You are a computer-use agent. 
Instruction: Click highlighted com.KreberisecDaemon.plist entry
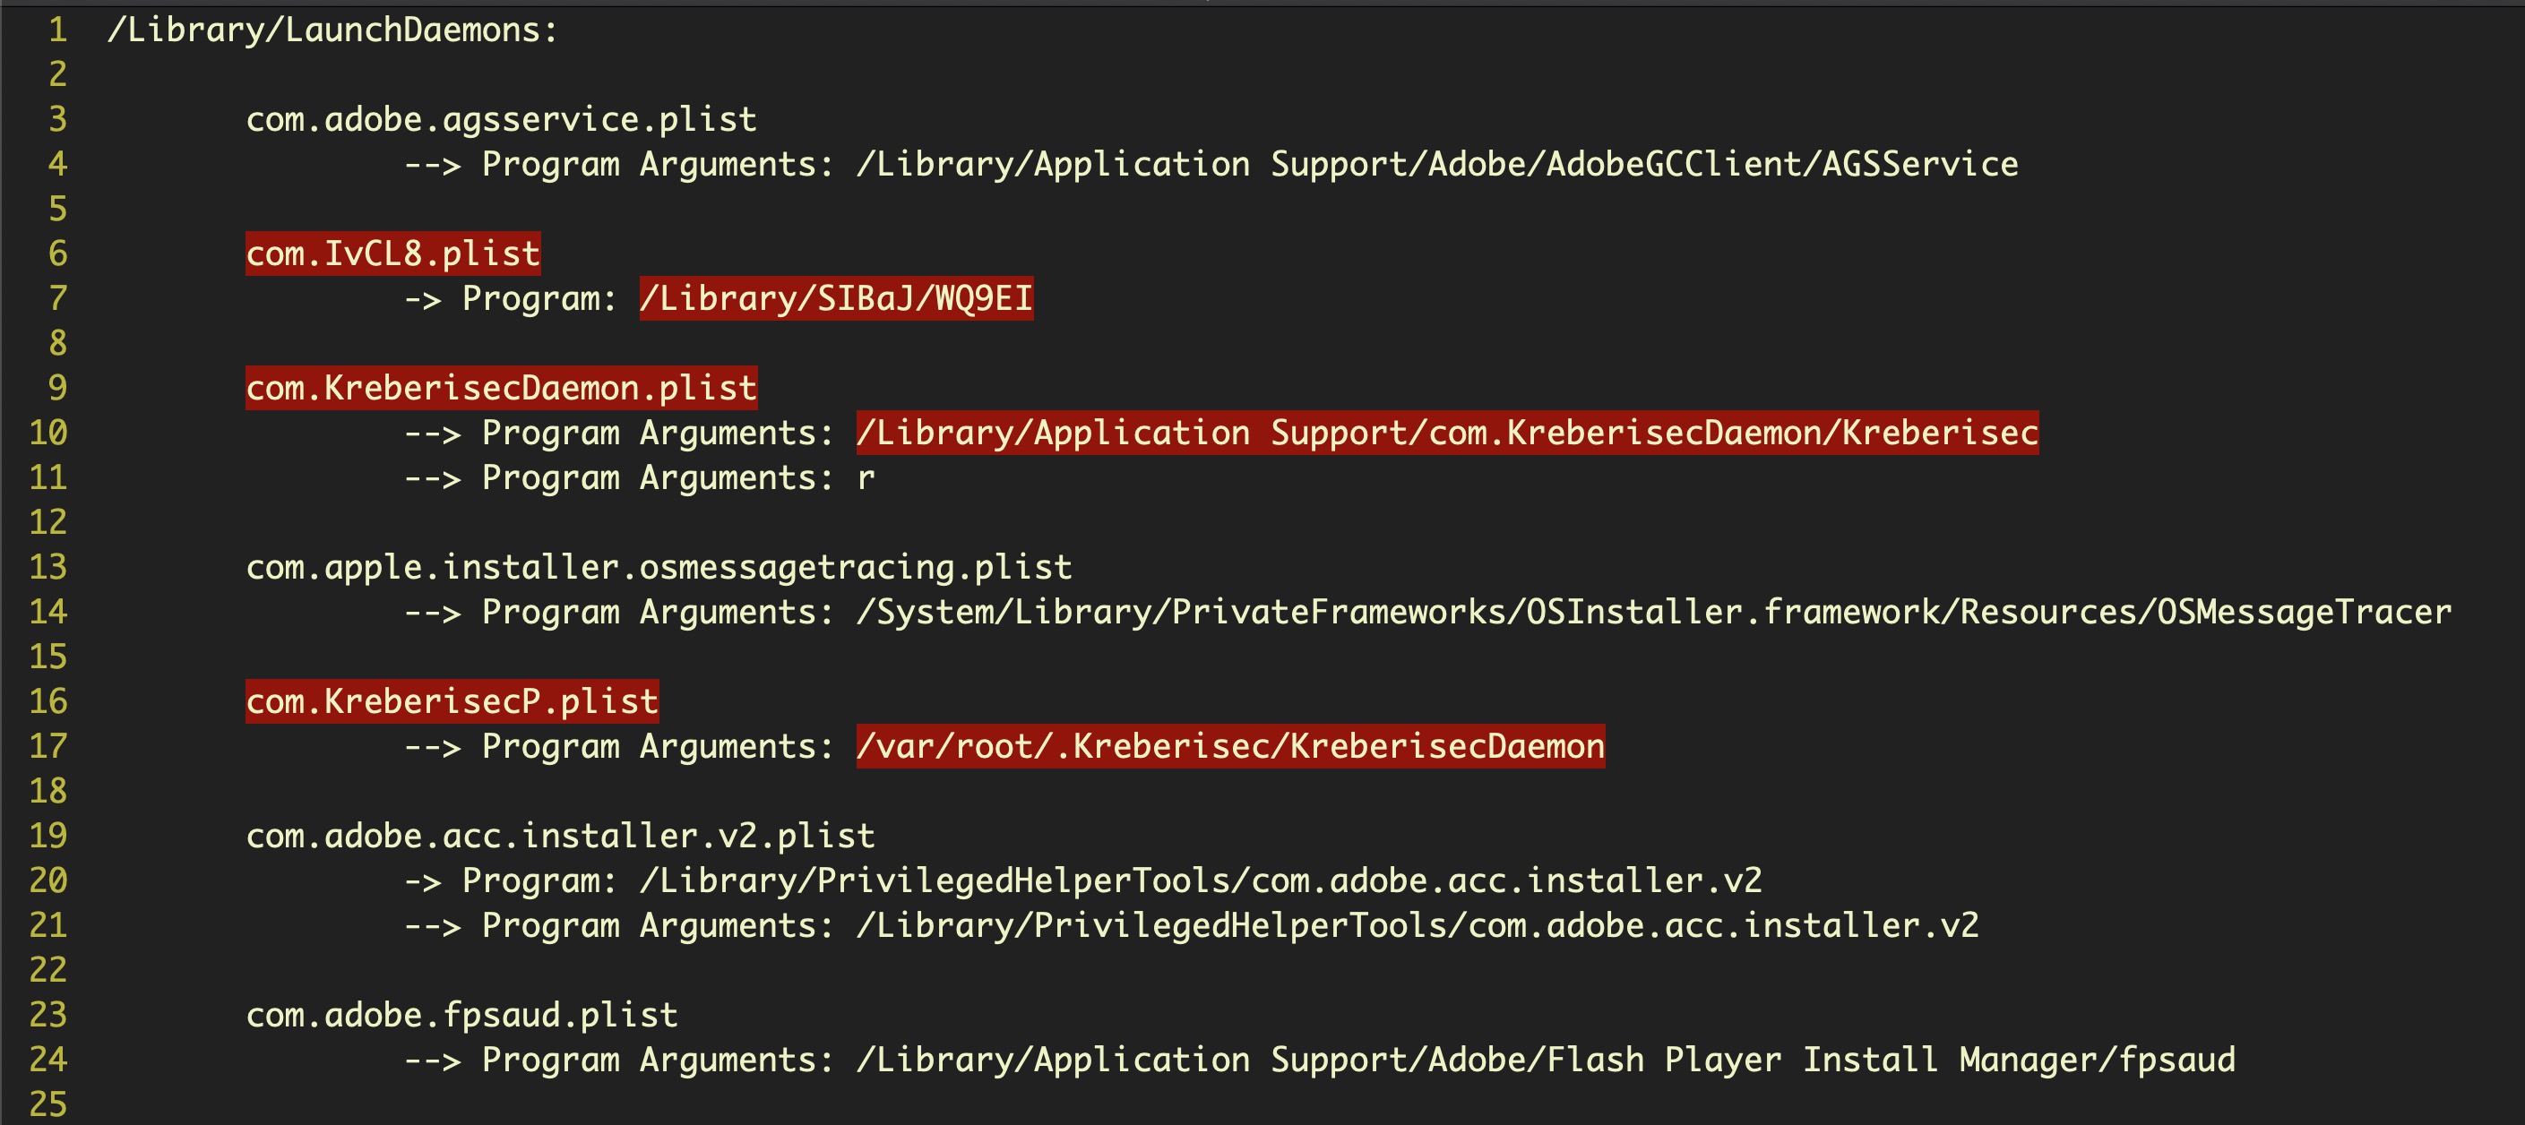[x=501, y=388]
